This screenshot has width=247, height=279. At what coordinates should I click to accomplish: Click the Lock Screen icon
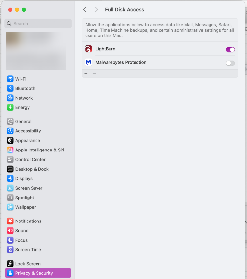click(10, 264)
